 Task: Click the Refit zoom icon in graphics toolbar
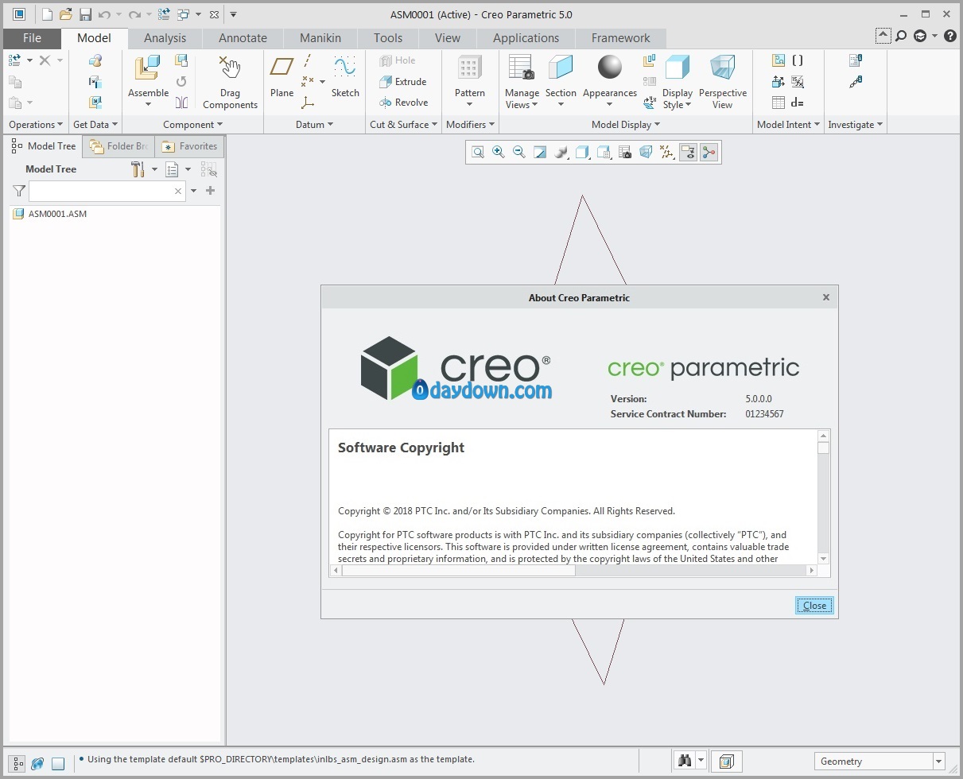[x=478, y=152]
